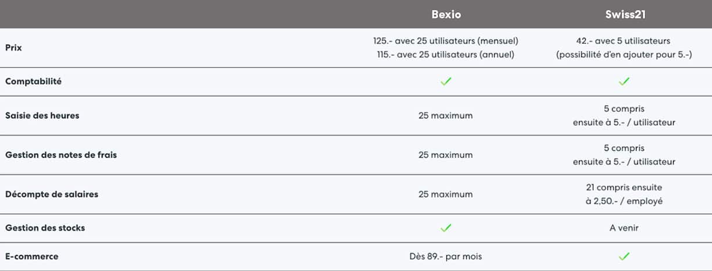Click the Gestion des notes de frais label
Viewport: 712px width, 271px height.
pyautogui.click(x=61, y=155)
